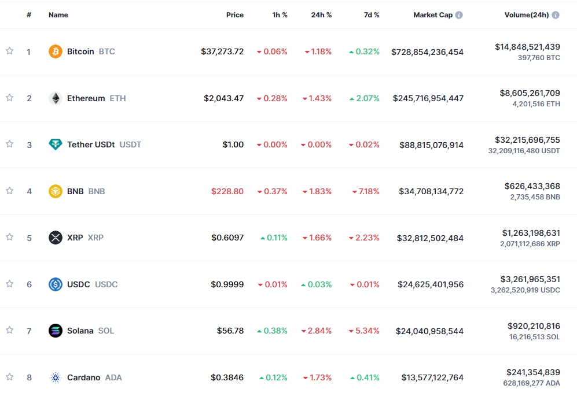
Task: Add Solana to watchlist via star
Action: coord(9,330)
